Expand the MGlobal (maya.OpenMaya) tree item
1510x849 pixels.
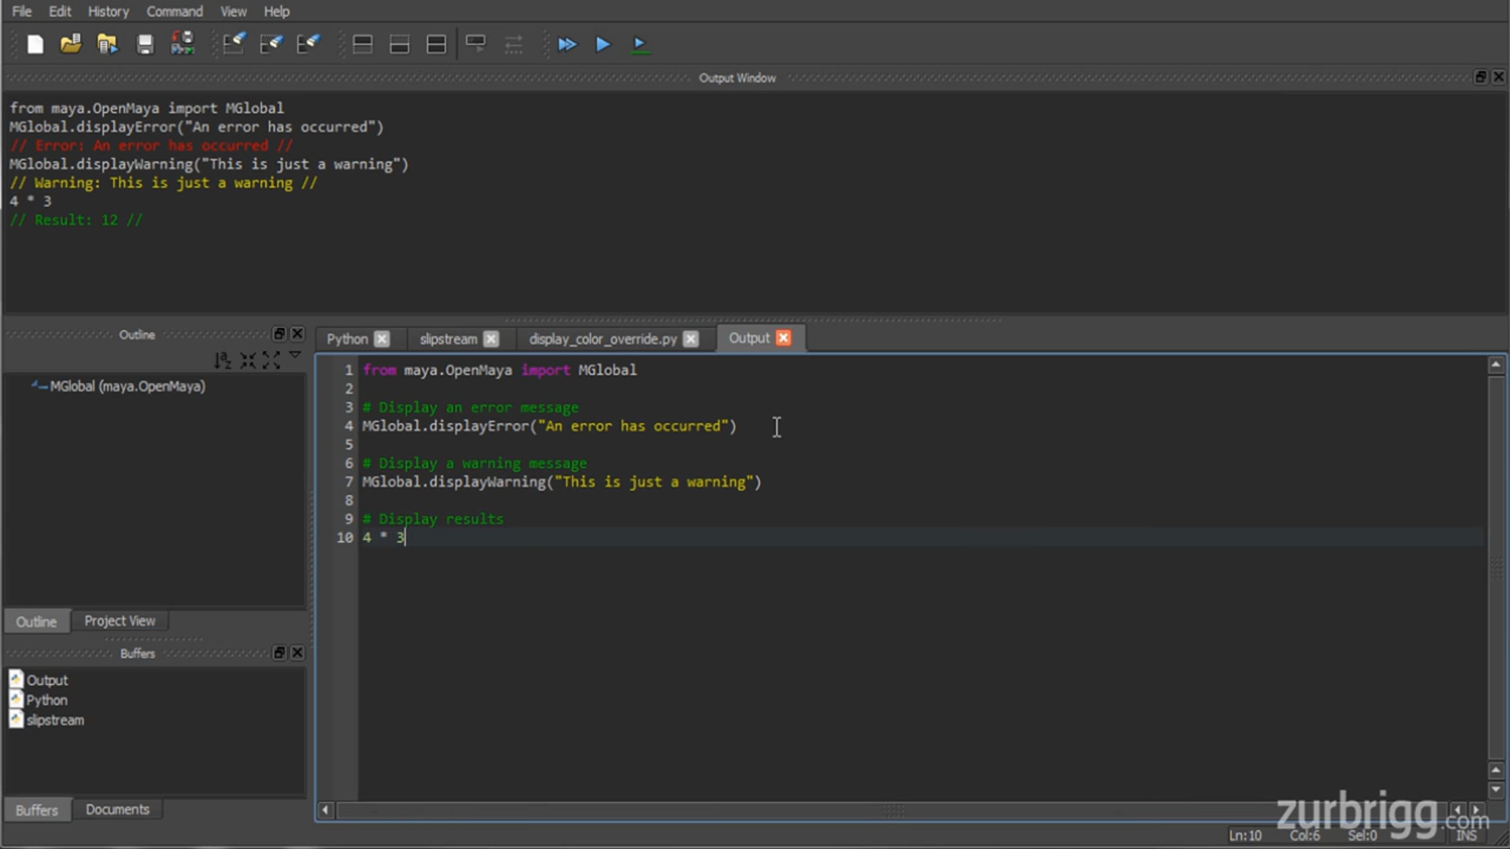pyautogui.click(x=35, y=385)
